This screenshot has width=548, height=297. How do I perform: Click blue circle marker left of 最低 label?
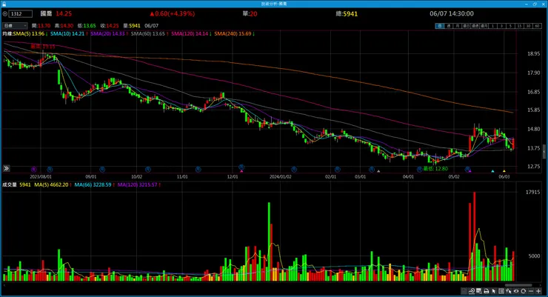419,169
